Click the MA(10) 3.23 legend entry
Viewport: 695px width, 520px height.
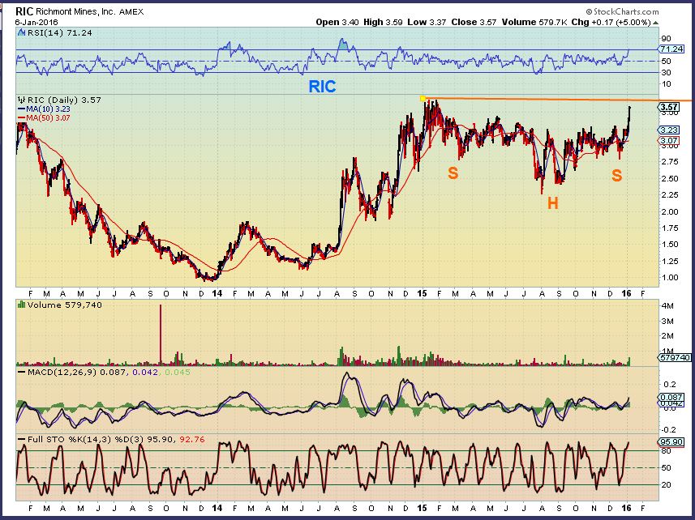[x=44, y=109]
